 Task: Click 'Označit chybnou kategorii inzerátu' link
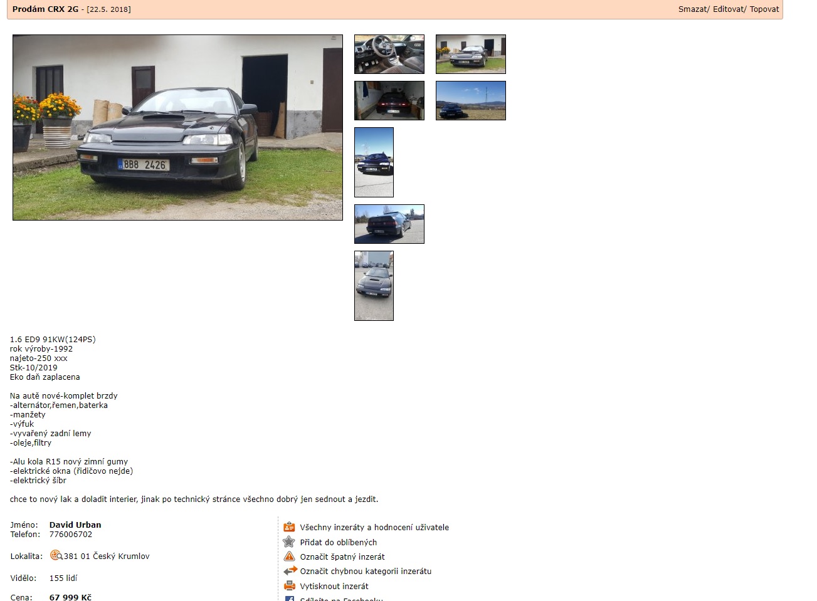[x=366, y=572]
